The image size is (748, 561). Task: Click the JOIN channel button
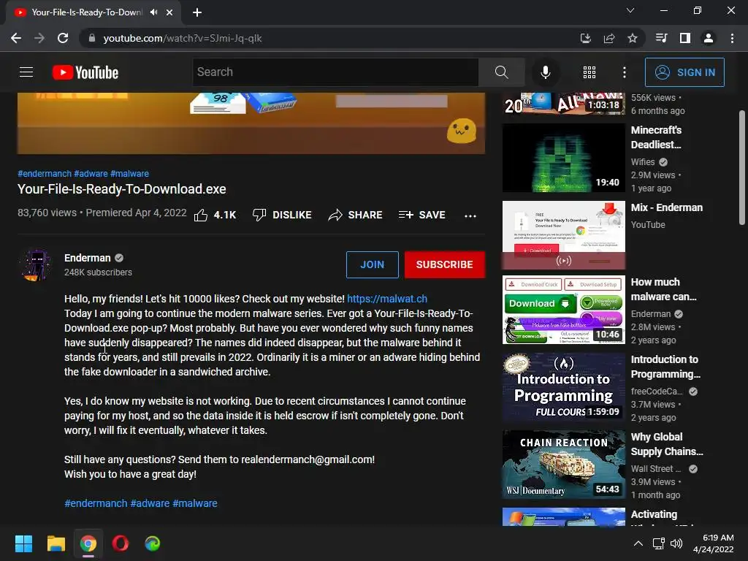click(372, 264)
